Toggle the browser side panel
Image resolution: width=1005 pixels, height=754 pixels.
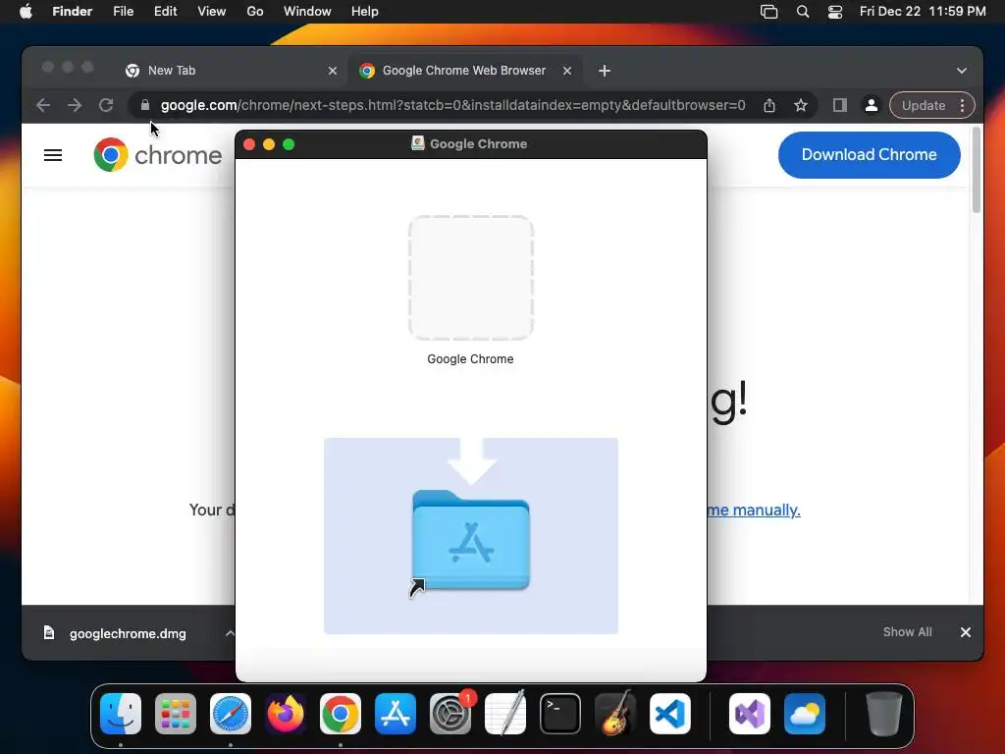pyautogui.click(x=840, y=105)
